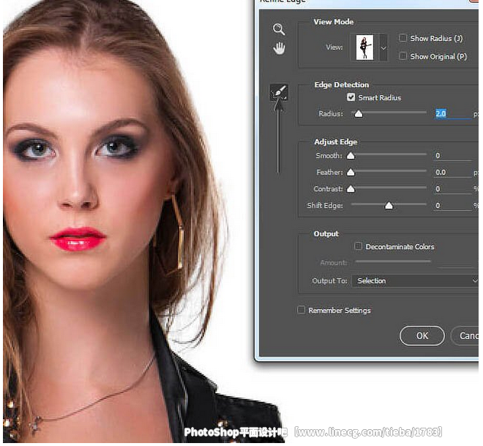Select the Zoom tool in Refine Edge
The image size is (483, 446).
pyautogui.click(x=279, y=29)
